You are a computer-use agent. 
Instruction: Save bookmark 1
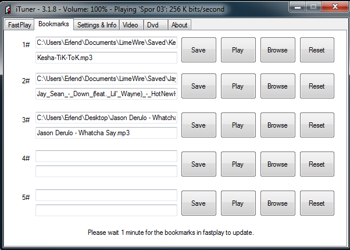pos(198,50)
